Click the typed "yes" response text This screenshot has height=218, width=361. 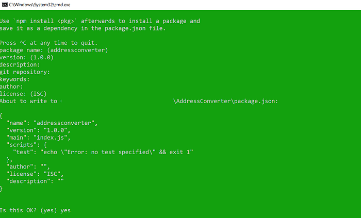point(65,210)
